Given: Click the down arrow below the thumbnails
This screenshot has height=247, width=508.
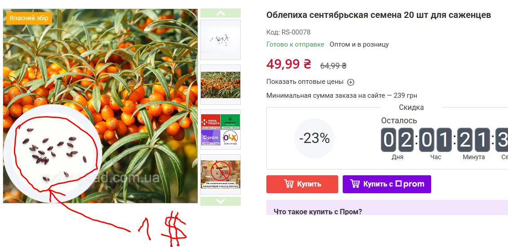Looking at the screenshot, I should click(x=220, y=201).
